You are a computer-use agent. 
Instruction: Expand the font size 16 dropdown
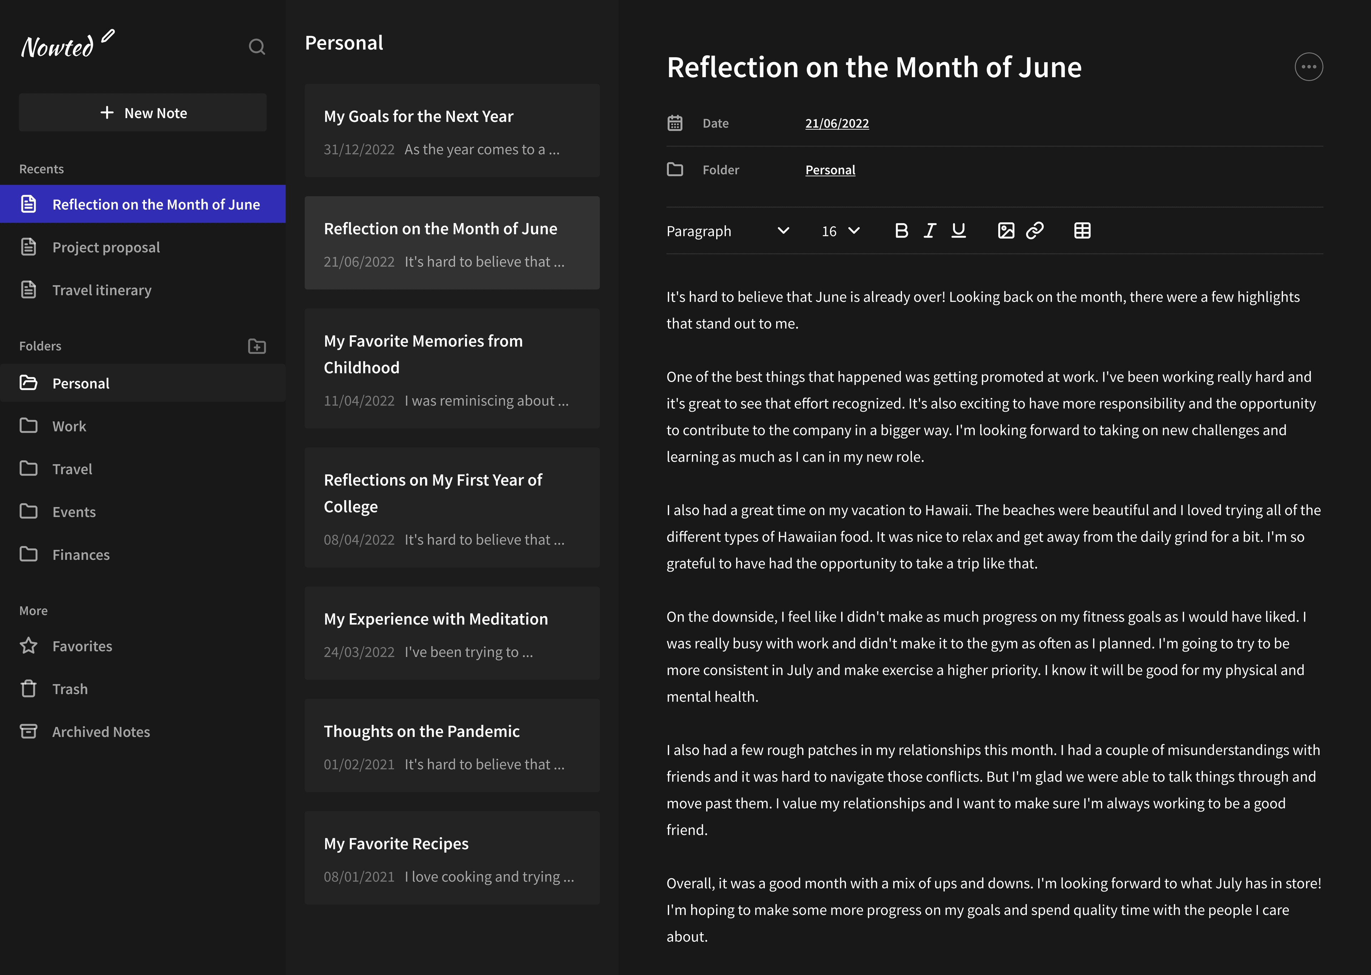[840, 231]
